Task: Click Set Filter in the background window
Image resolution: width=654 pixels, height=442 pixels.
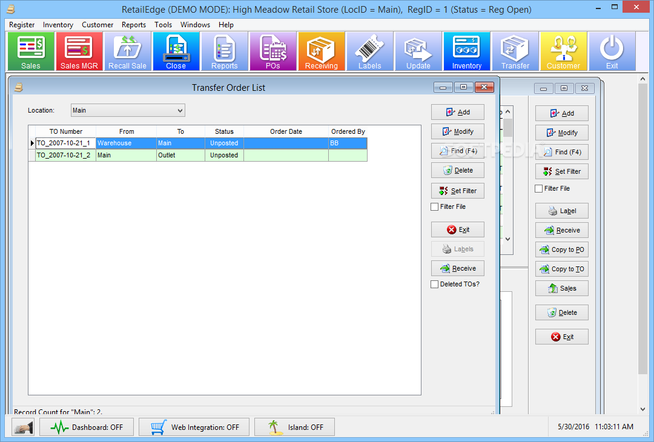Action: point(562,171)
